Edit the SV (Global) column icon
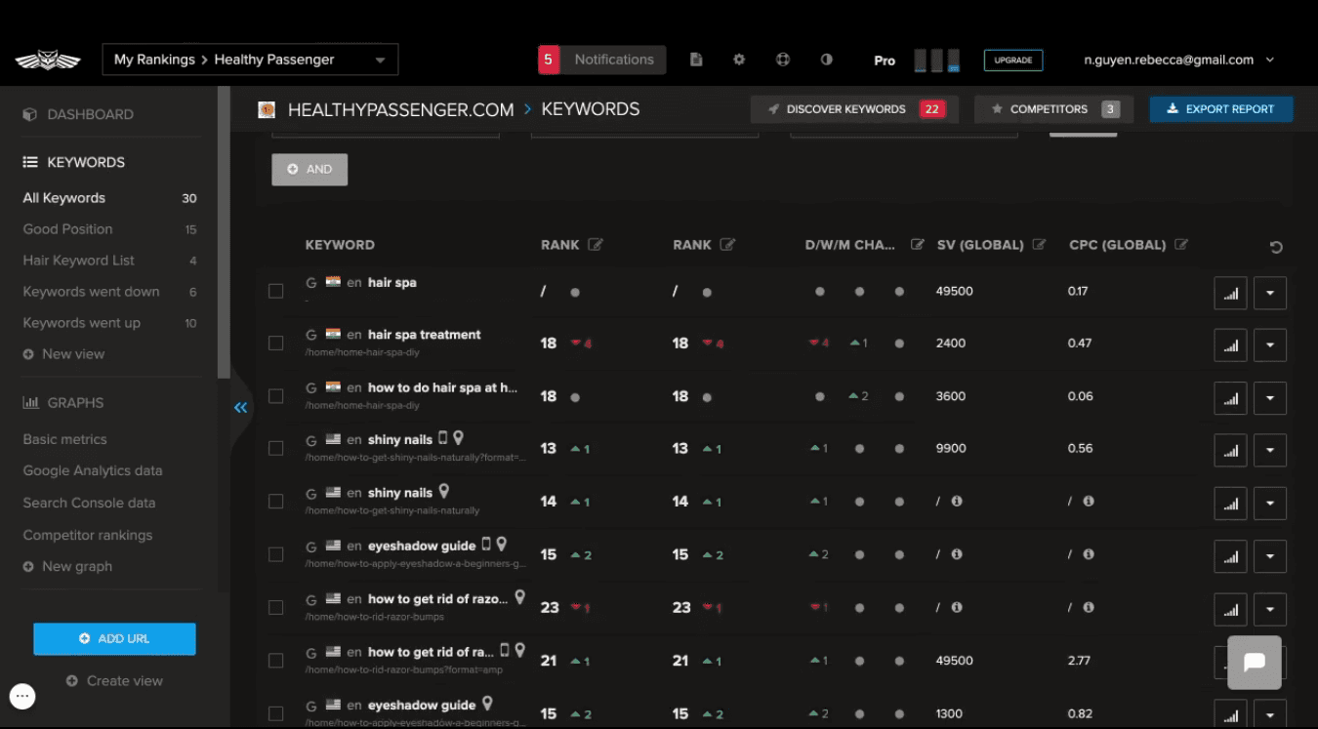 point(1040,245)
